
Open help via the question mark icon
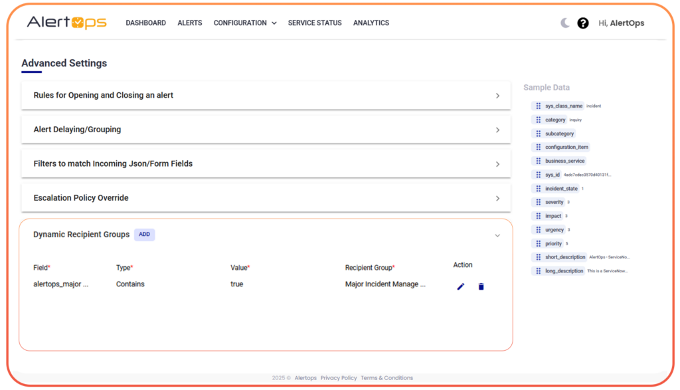coord(583,23)
